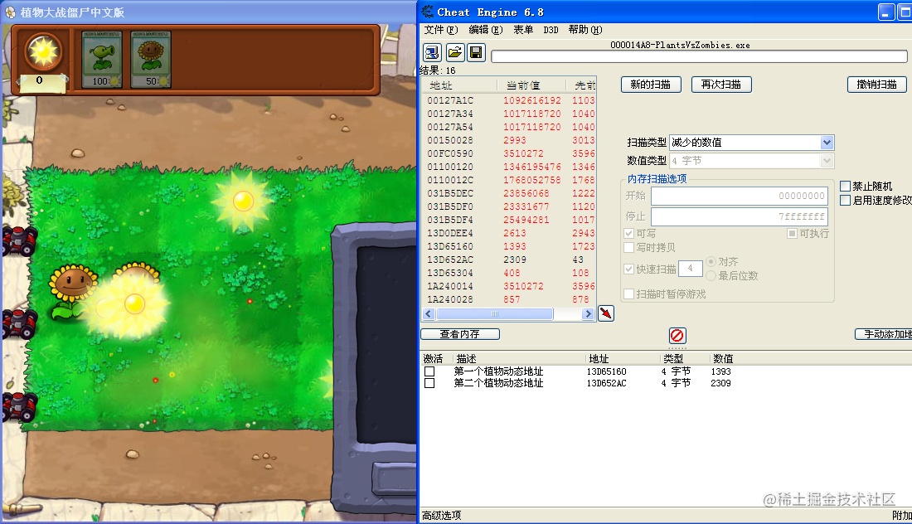The image size is (912, 524).
Task: Click the results list horizontal scrollbar thumb
Action: (x=494, y=314)
